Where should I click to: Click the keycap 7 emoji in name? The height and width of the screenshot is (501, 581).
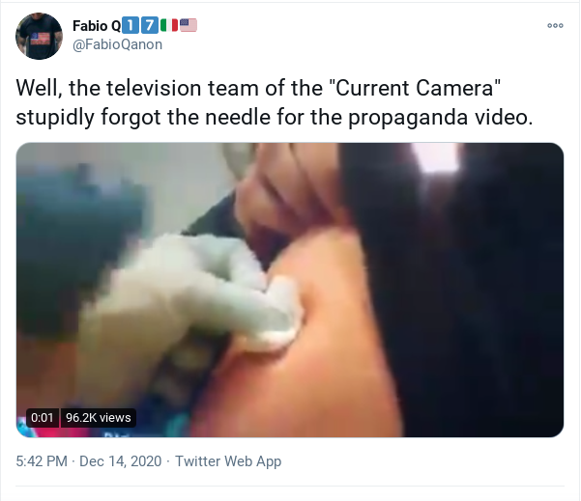coord(150,25)
